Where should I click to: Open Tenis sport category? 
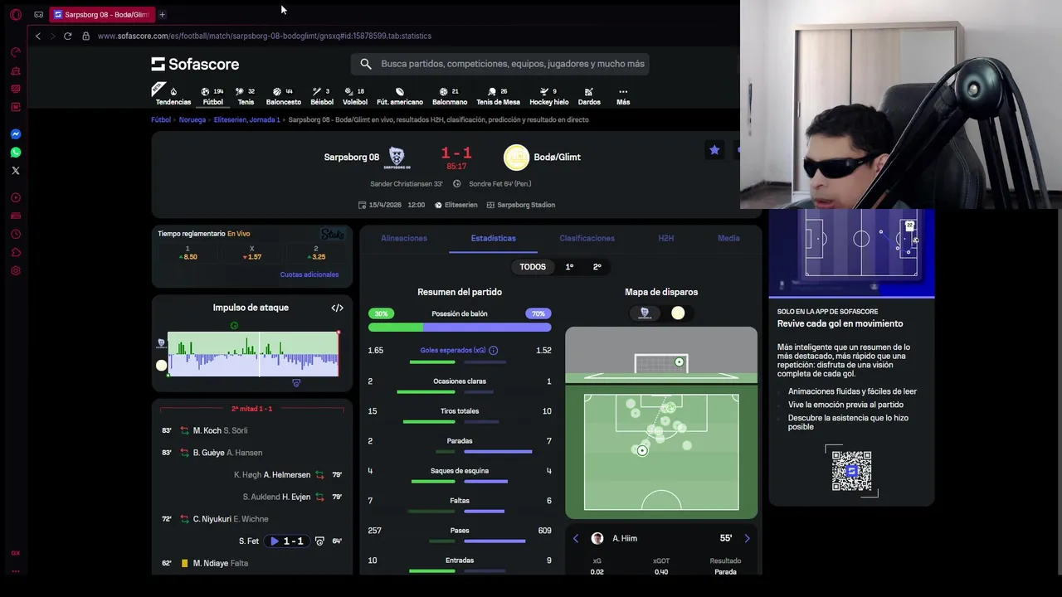pos(246,96)
